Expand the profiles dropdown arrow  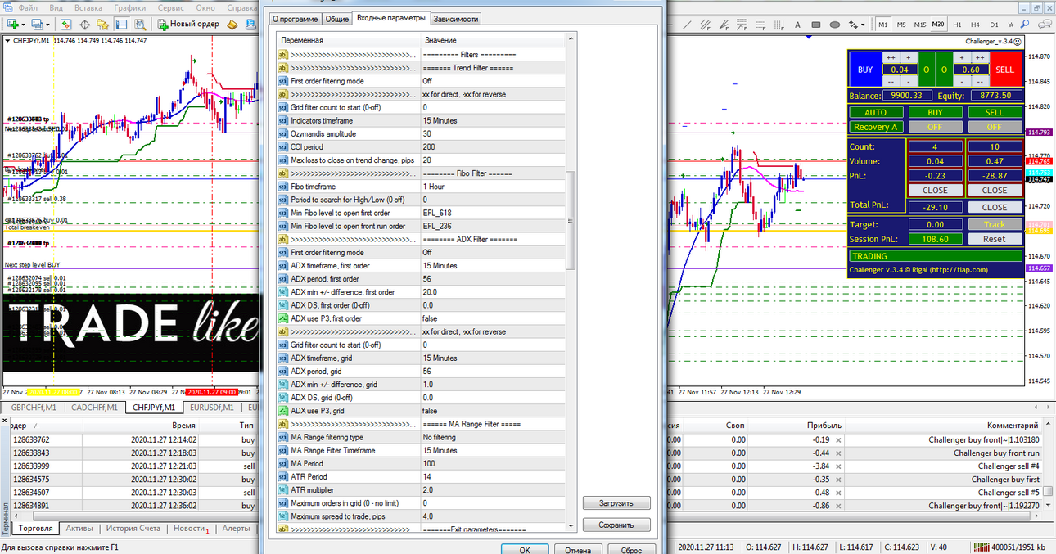click(x=48, y=25)
